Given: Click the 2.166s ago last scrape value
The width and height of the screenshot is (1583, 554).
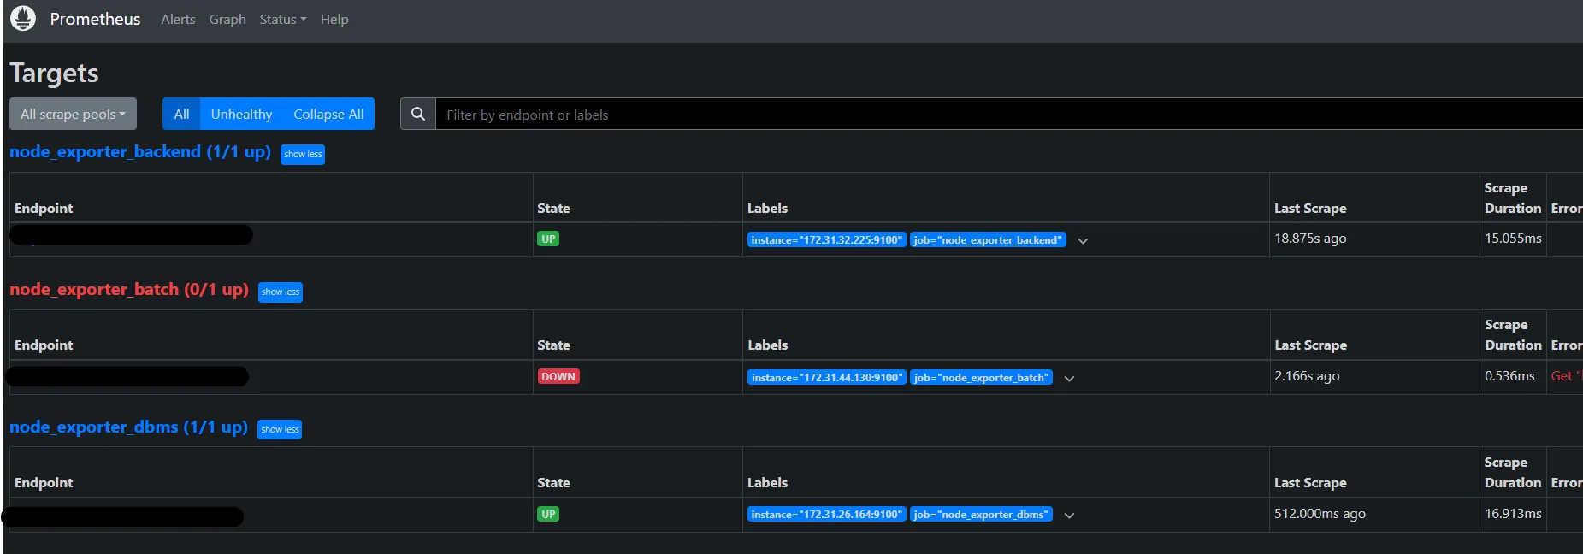Looking at the screenshot, I should coord(1307,376).
